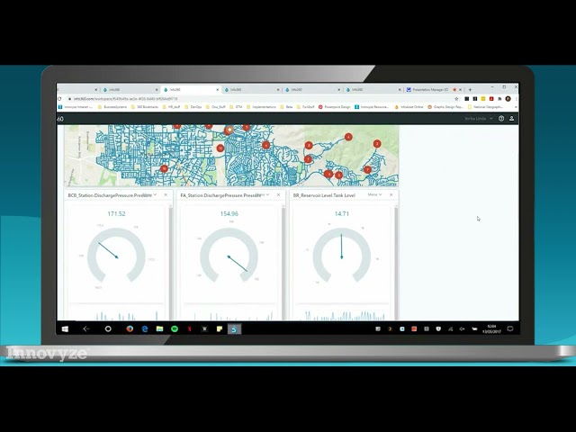576x432 pixels.
Task: Click FA_Station gauge dial
Action: tap(229, 256)
